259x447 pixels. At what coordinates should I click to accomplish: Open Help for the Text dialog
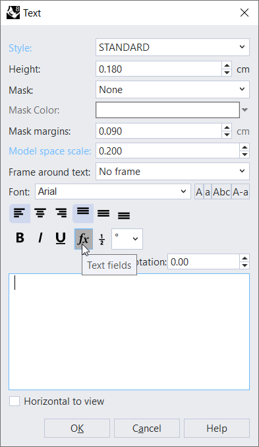[217, 429]
